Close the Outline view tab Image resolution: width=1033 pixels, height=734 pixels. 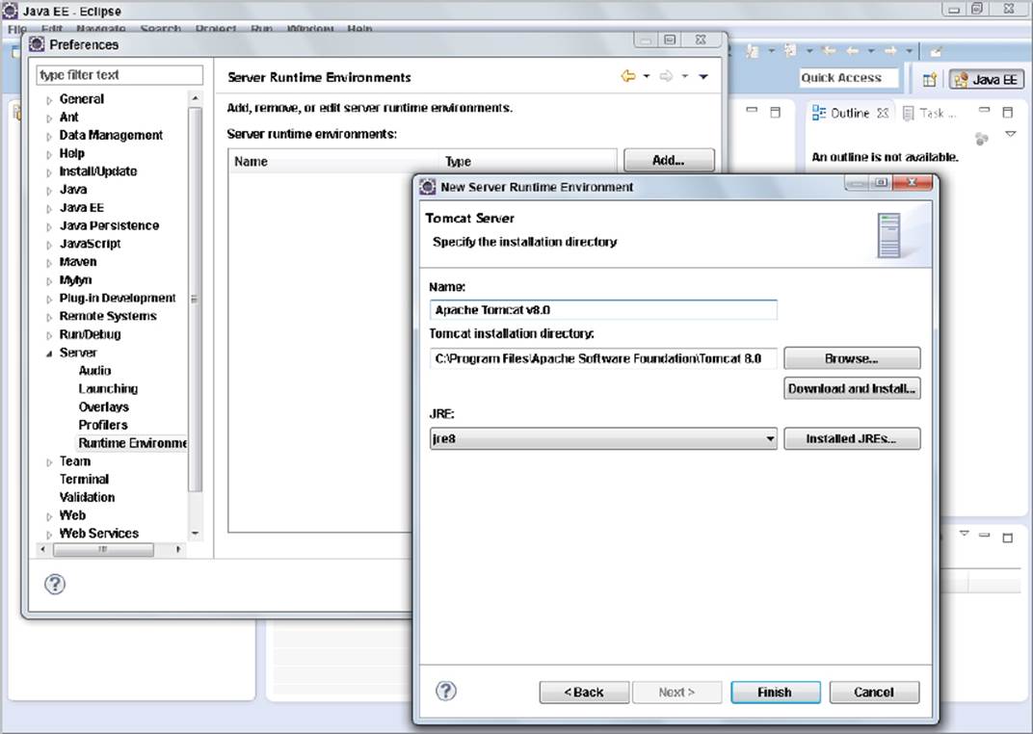pos(883,113)
